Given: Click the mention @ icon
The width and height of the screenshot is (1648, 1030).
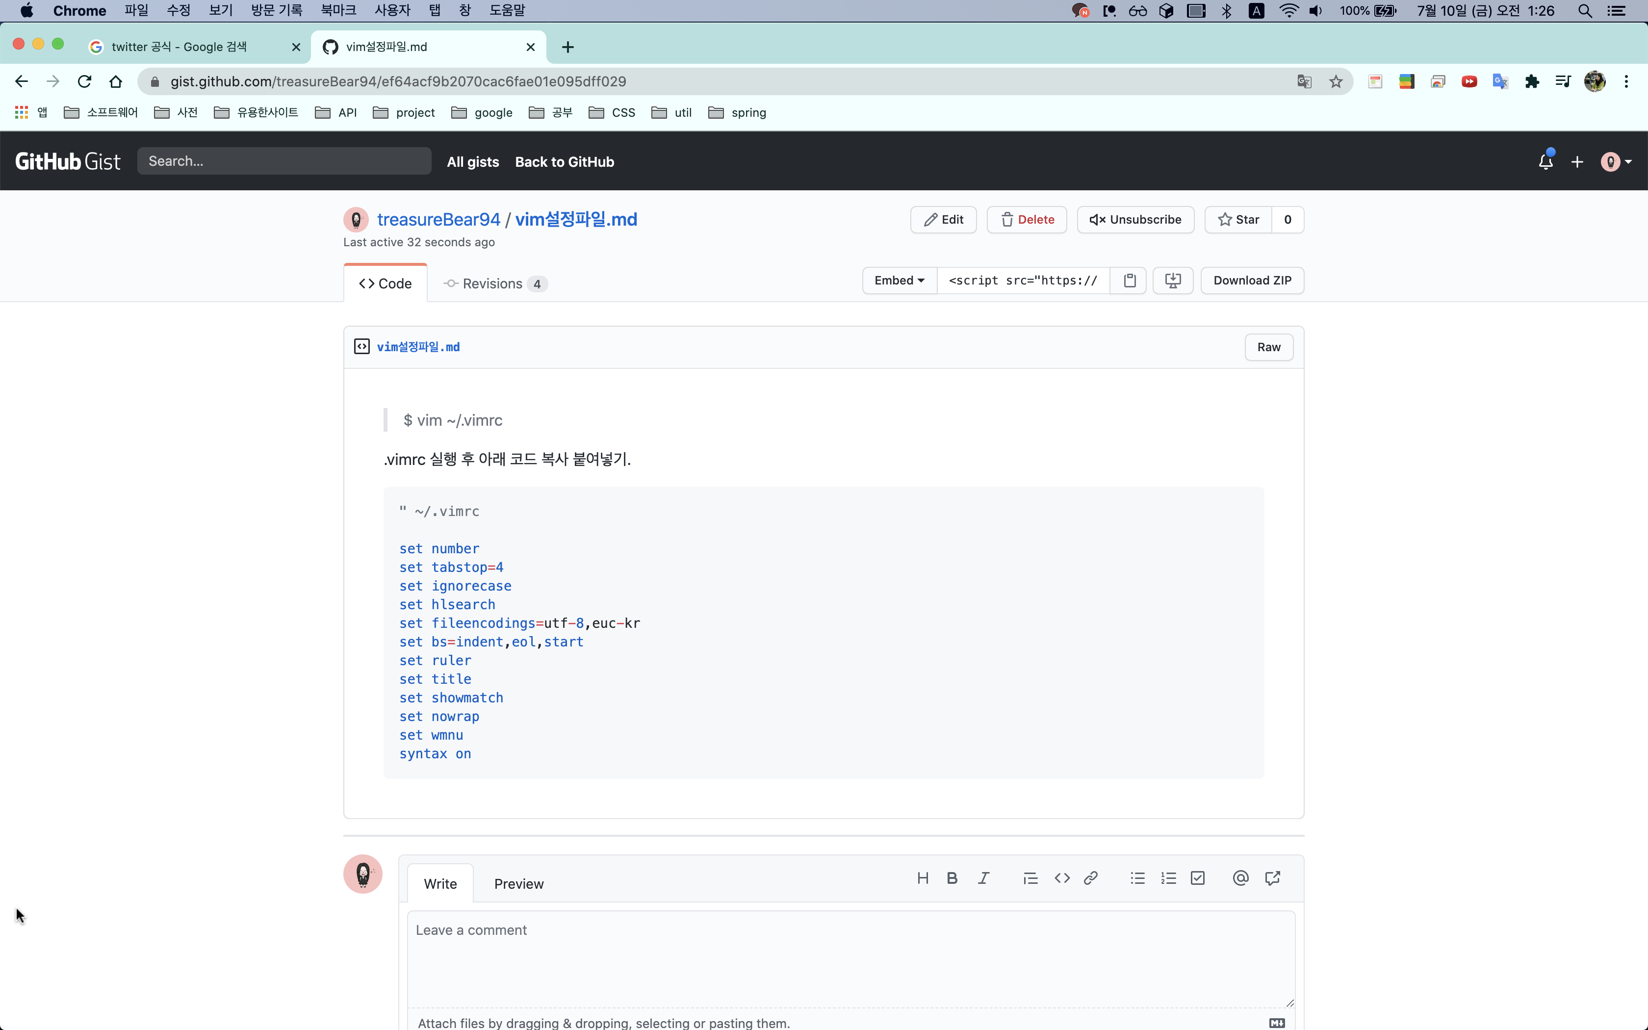Looking at the screenshot, I should (1240, 878).
